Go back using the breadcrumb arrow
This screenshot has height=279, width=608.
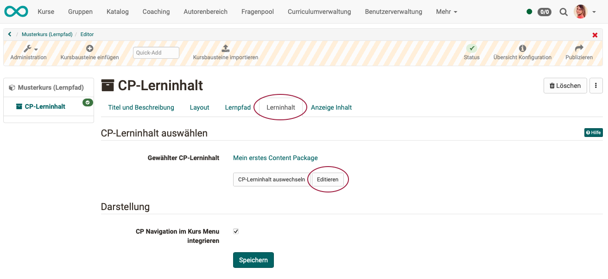point(9,34)
